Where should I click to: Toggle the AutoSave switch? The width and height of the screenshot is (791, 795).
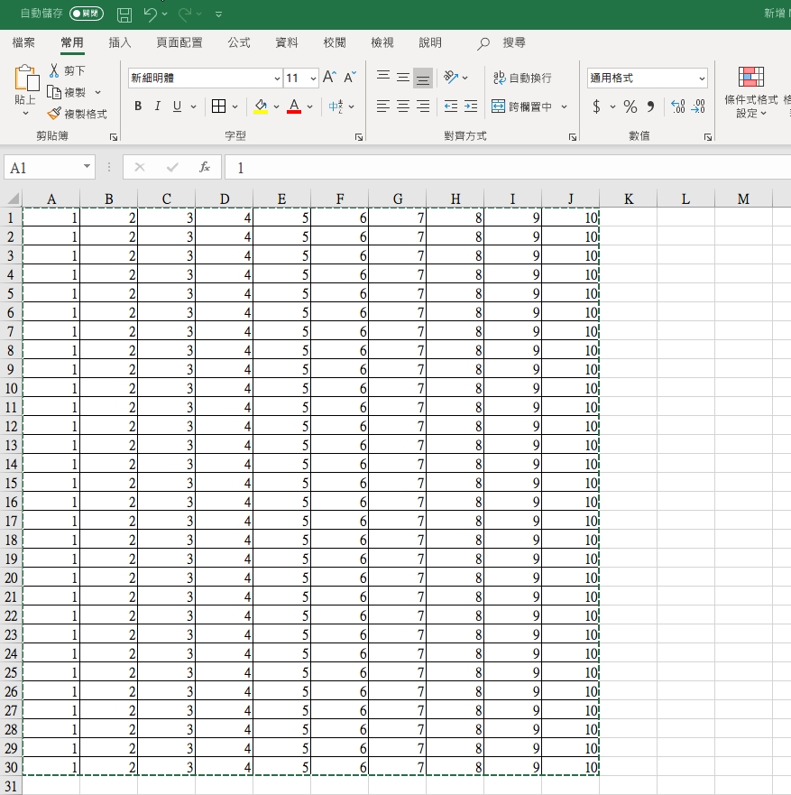coord(87,14)
